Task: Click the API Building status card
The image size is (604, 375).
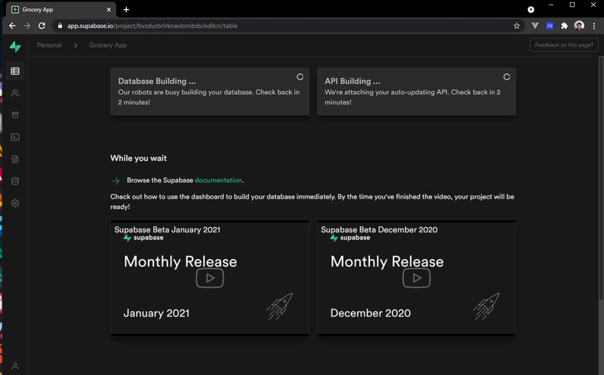Action: [417, 91]
